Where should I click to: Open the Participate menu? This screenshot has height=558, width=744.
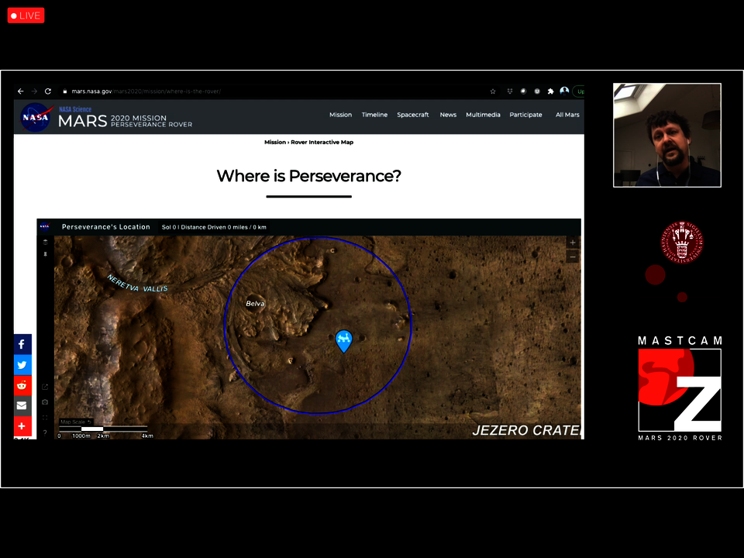point(525,115)
